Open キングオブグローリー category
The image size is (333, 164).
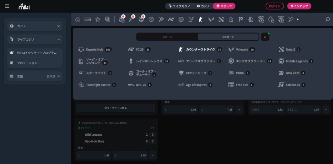pyautogui.click(x=250, y=61)
